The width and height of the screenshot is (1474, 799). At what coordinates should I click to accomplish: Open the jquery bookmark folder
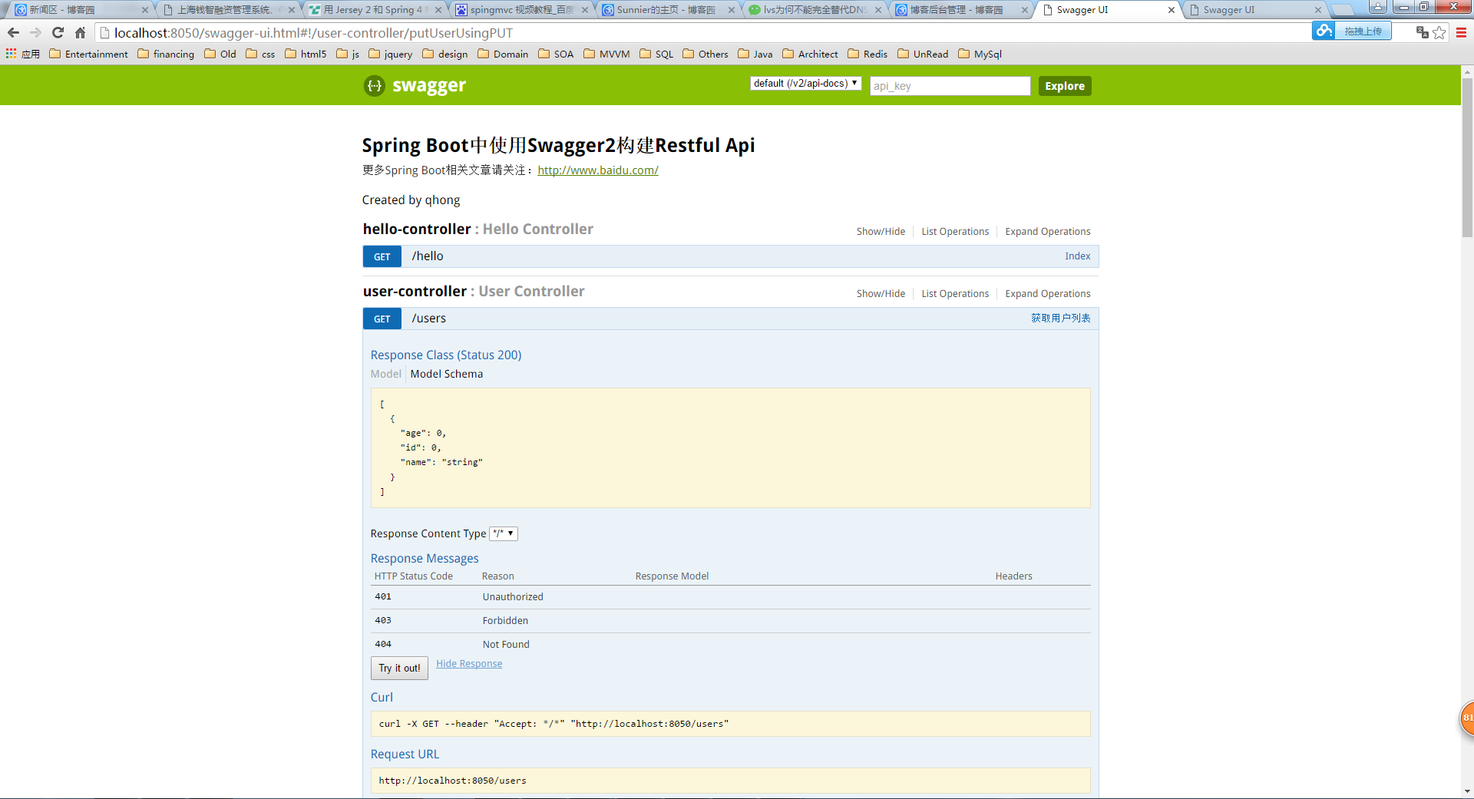pyautogui.click(x=391, y=54)
